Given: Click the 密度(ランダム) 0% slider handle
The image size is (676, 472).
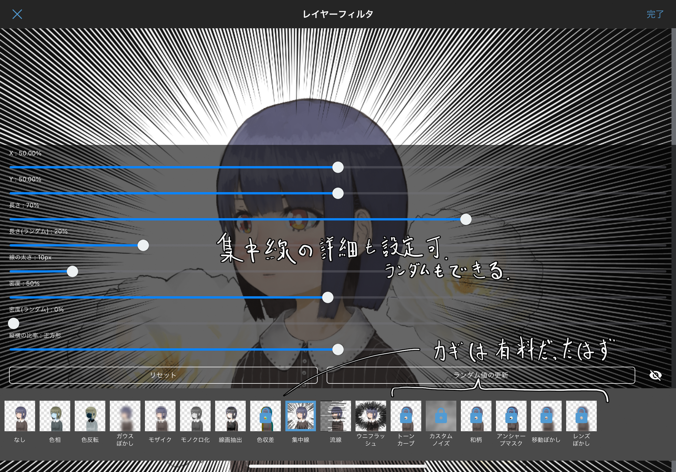Looking at the screenshot, I should 14,323.
